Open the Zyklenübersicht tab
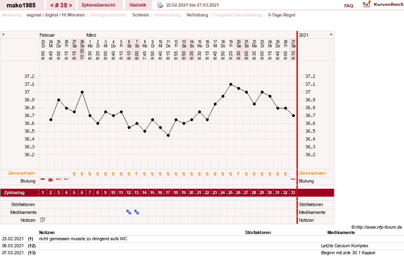The height and width of the screenshot is (265, 404). [x=98, y=5]
